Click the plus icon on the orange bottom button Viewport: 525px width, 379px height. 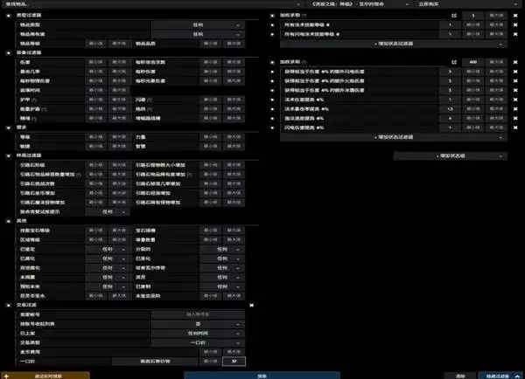pyautogui.click(x=6, y=376)
